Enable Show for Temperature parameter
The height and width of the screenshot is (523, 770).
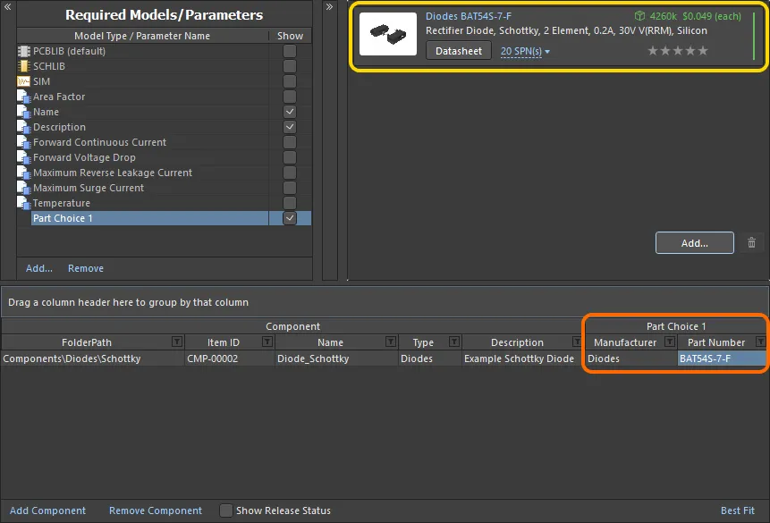click(290, 203)
